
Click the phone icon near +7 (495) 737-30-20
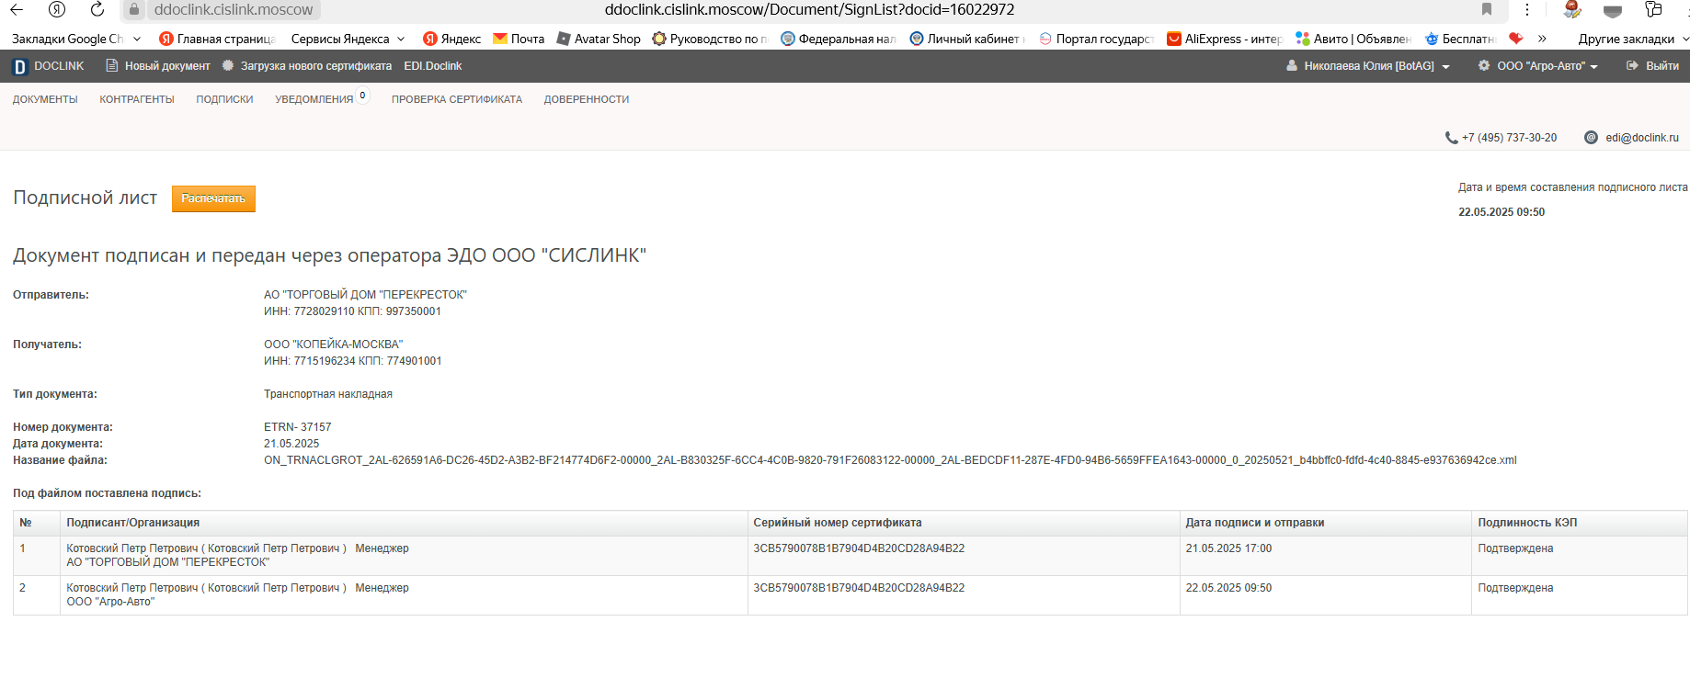tap(1451, 138)
